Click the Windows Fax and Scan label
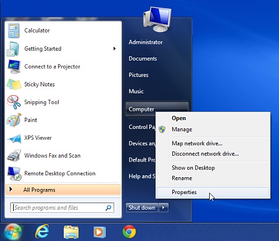Image resolution: width=279 pixels, height=241 pixels. click(52, 156)
